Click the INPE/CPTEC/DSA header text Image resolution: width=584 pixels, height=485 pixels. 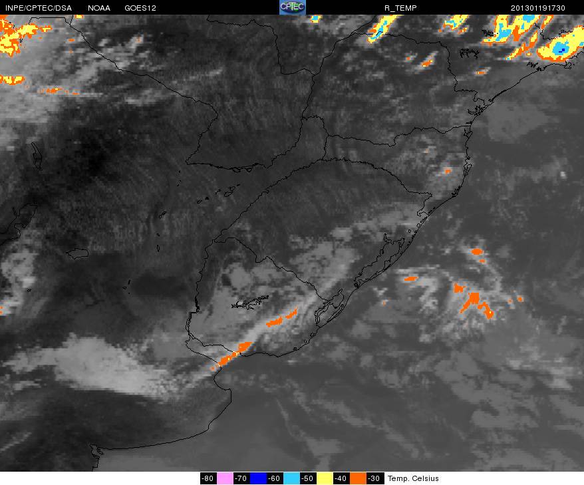coord(39,8)
